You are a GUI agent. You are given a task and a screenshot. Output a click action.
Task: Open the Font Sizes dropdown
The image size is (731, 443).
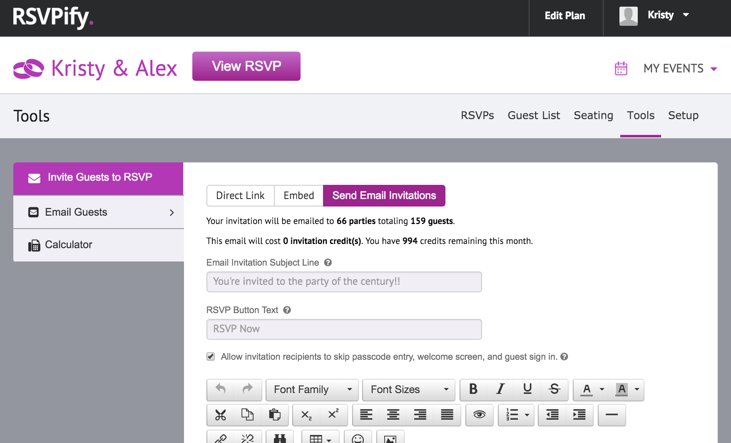(x=408, y=390)
